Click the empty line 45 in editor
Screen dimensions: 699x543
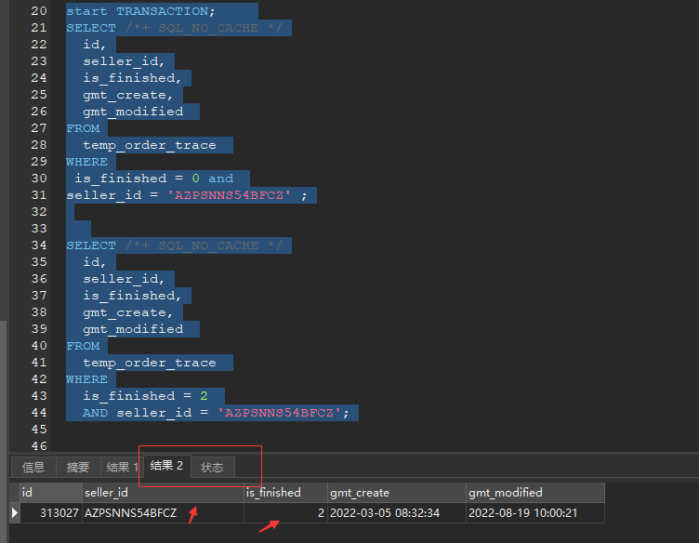[x=279, y=430]
